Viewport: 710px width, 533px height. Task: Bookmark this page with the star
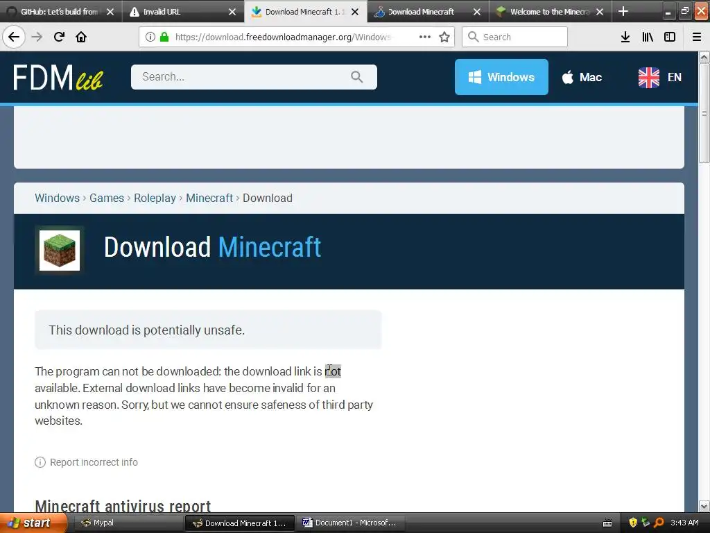(444, 37)
